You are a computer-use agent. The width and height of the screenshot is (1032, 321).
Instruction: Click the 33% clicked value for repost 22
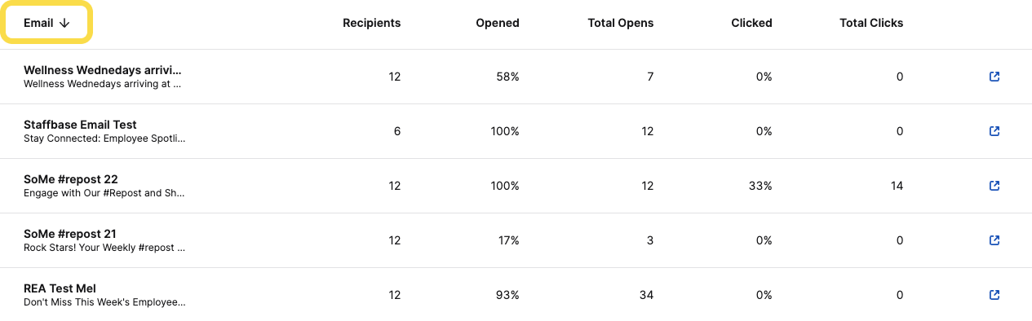point(760,186)
